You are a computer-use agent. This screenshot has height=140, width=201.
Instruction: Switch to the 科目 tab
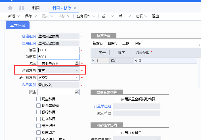click(x=36, y=8)
